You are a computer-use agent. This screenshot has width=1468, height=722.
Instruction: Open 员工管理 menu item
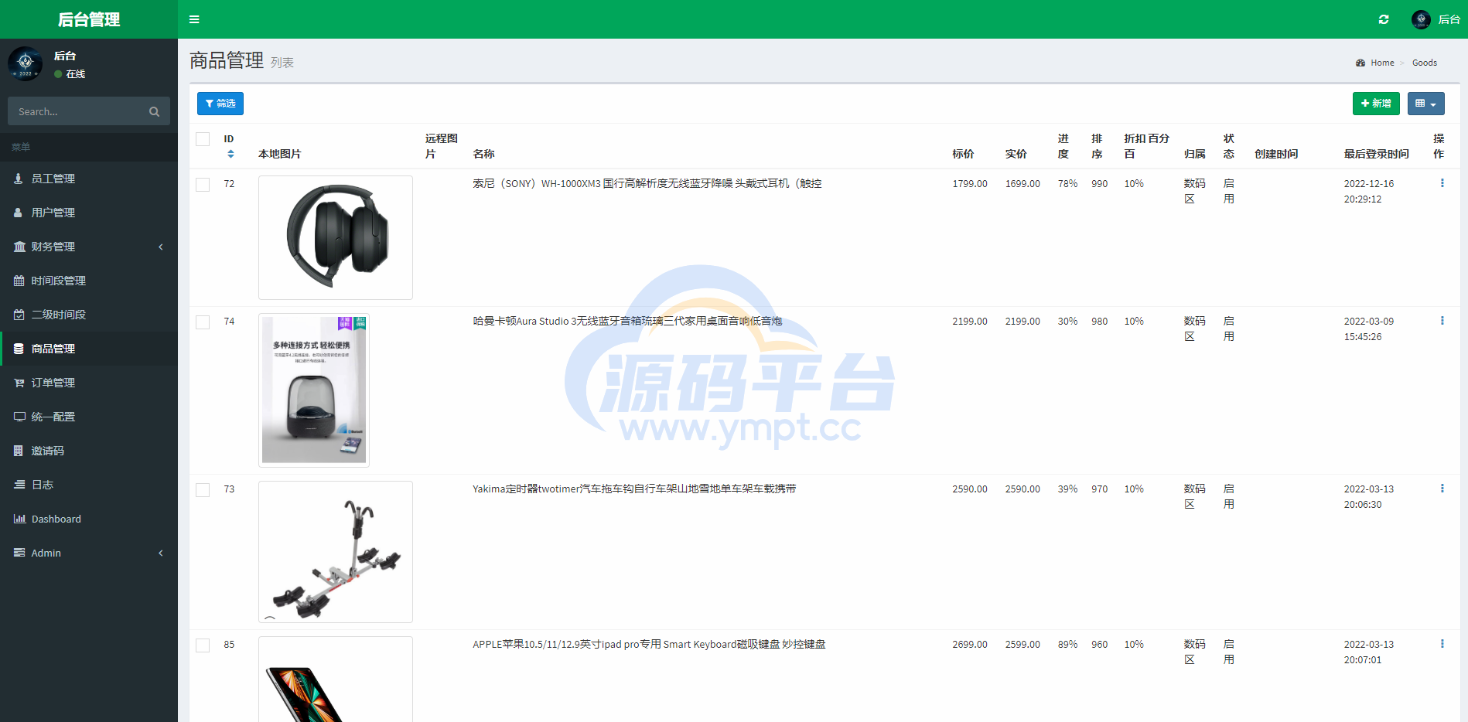pyautogui.click(x=89, y=179)
